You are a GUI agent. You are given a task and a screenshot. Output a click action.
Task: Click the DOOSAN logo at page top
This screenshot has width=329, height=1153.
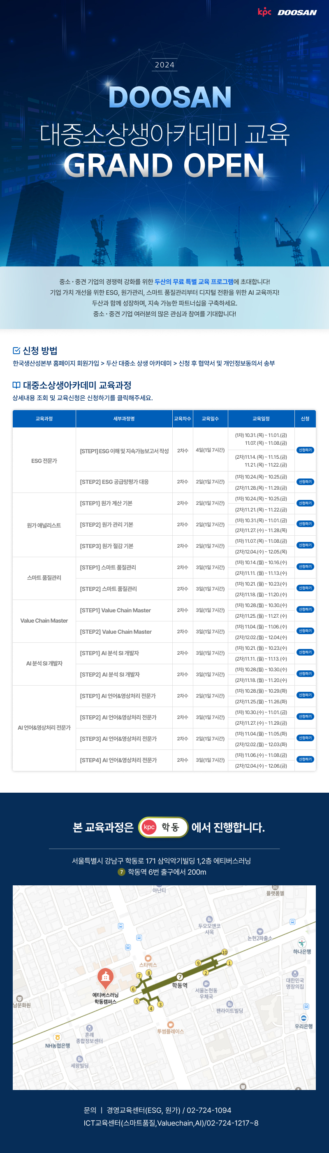pyautogui.click(x=297, y=12)
